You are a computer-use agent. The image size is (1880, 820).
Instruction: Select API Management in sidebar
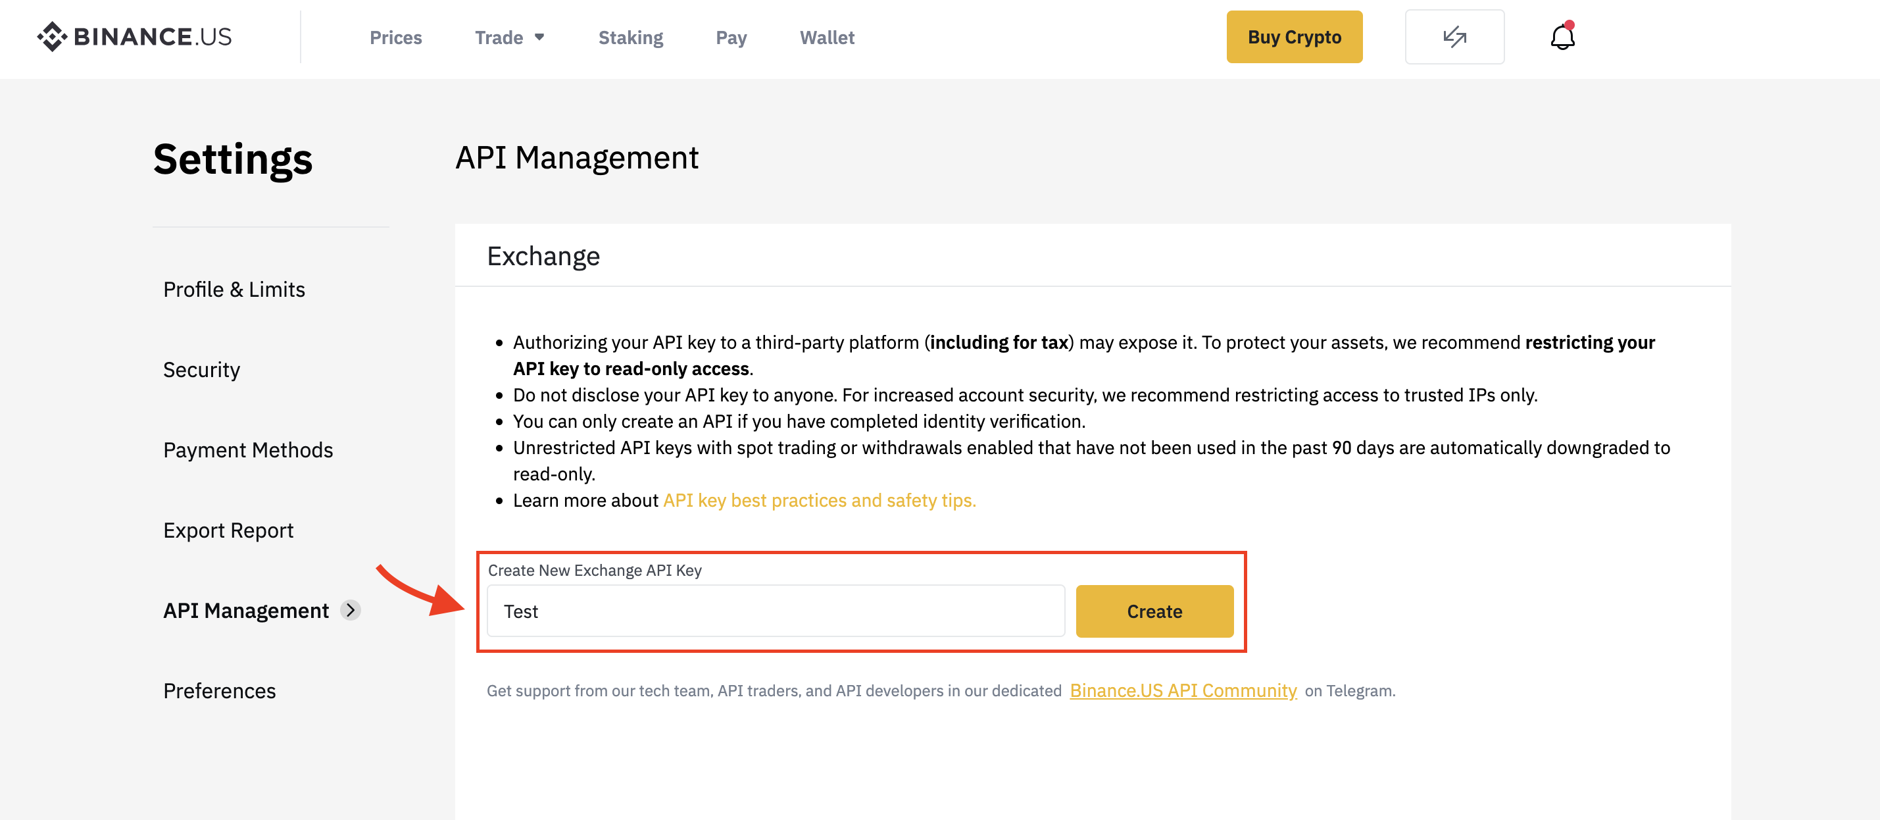[246, 611]
